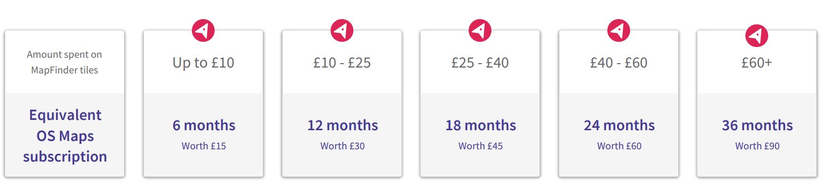Select the 'Up to £10' price heading
Screen dimensions: 827x187
coord(203,63)
